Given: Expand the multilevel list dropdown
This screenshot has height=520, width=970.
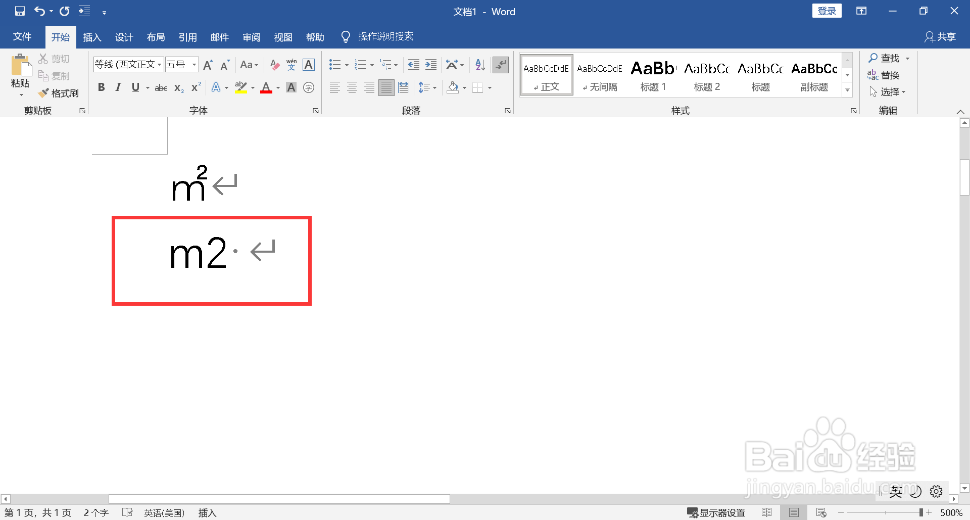Looking at the screenshot, I should click(396, 65).
